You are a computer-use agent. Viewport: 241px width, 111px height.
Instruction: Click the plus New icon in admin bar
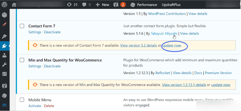(97, 5)
